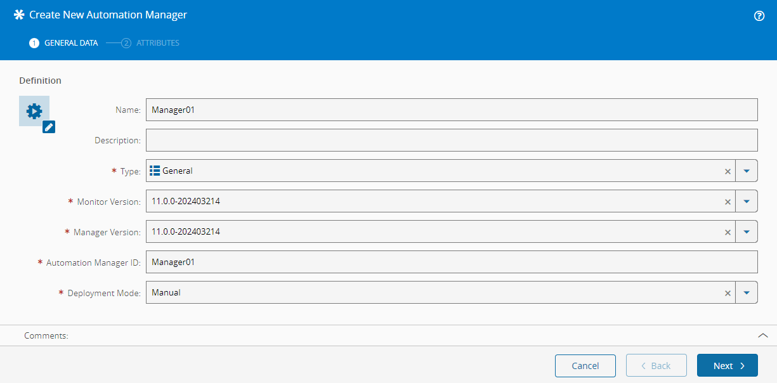
Task: Click the Next button
Action: coord(727,366)
